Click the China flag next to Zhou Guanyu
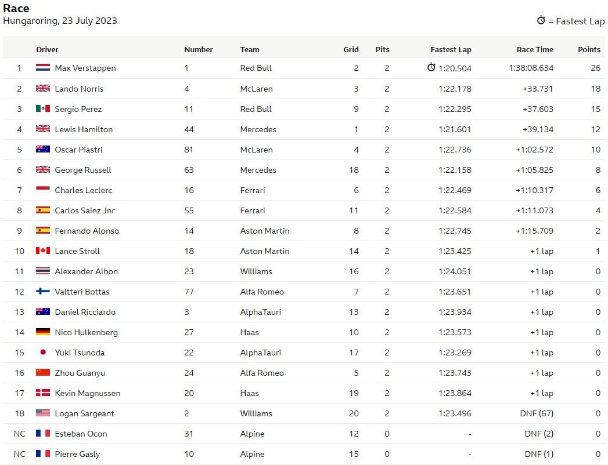The width and height of the screenshot is (608, 465). [x=43, y=373]
